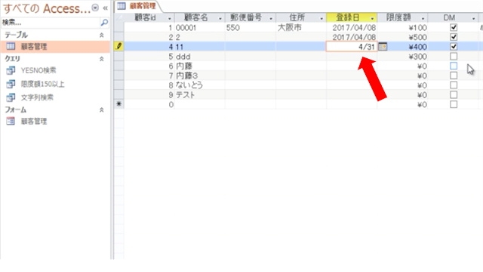The image size is (483, 272).
Task: Open the 限度額150以上 query
Action: [x=42, y=84]
